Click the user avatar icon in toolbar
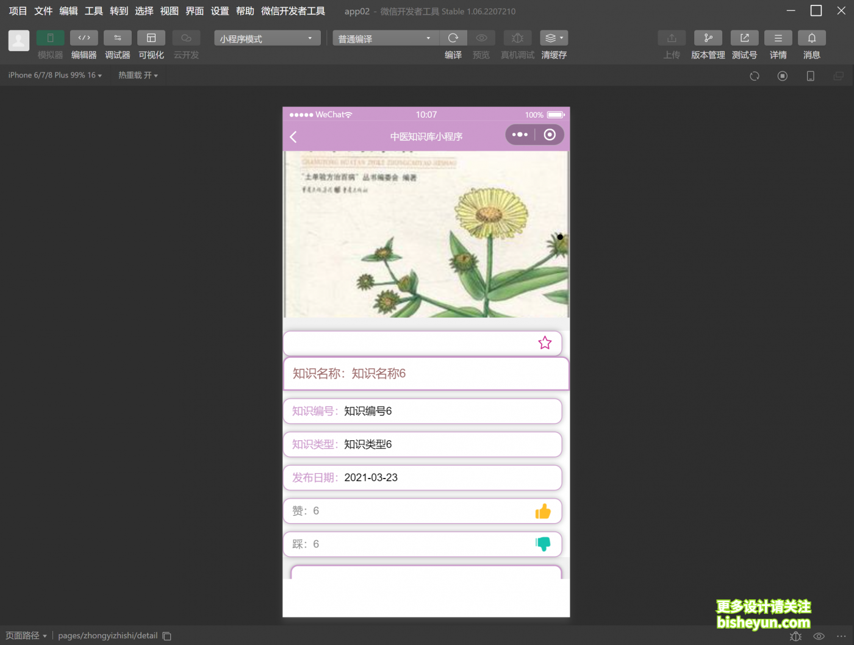Screen dimensions: 854x645 [19, 41]
